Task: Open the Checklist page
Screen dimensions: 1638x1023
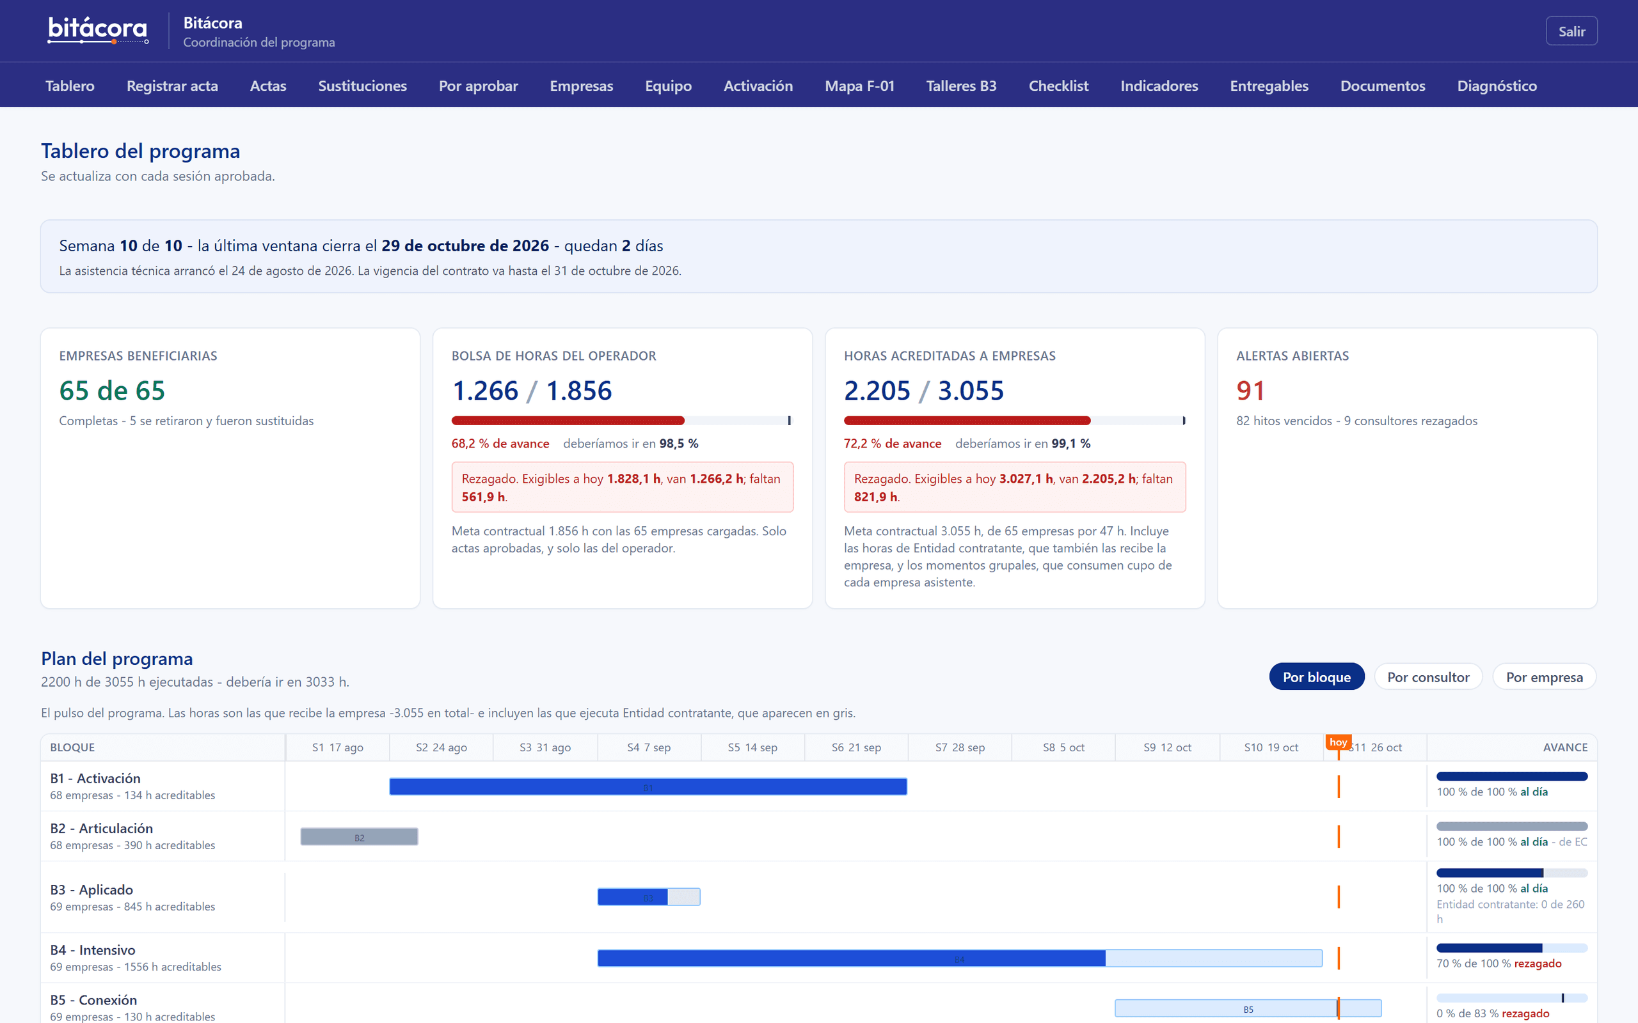Action: click(1058, 86)
